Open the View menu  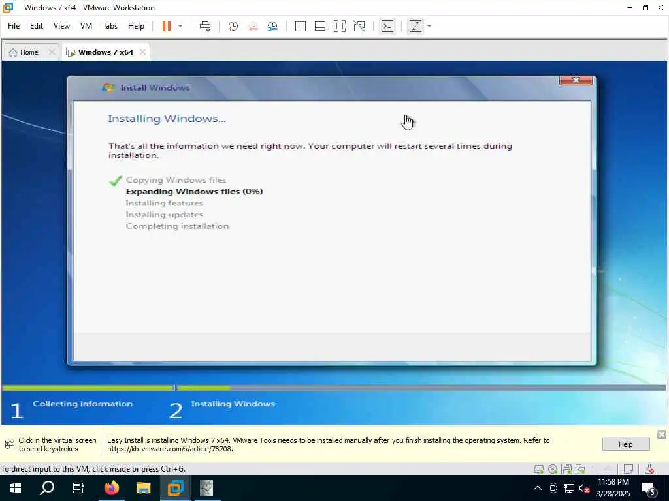point(61,26)
